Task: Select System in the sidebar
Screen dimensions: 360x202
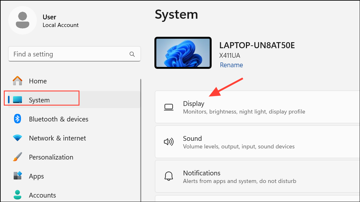Action: pyautogui.click(x=74, y=100)
